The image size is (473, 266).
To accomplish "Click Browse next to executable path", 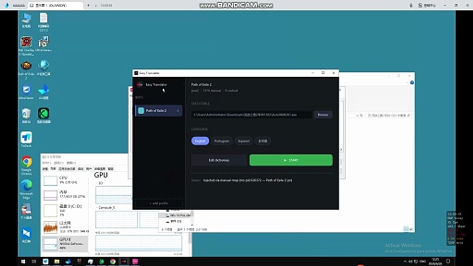I will 323,115.
